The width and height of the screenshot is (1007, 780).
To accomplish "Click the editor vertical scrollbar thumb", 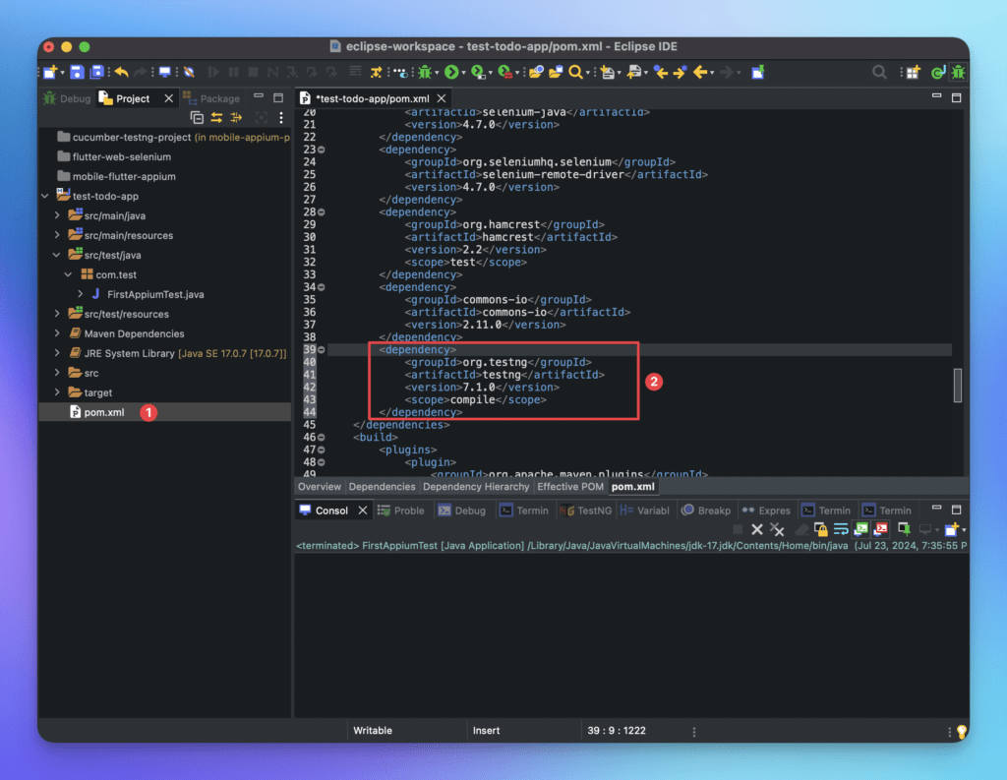I will pos(958,386).
